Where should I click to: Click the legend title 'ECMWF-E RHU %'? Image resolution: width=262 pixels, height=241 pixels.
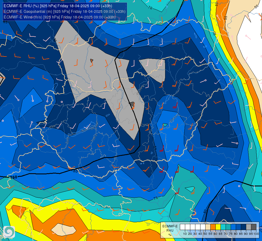170,231
